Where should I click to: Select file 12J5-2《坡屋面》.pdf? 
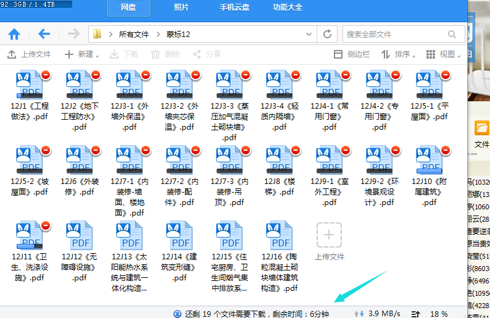pos(30,171)
